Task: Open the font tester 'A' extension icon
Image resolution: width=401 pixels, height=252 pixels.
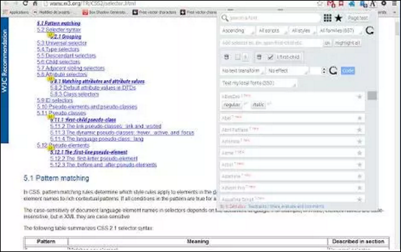Action: coord(373,3)
